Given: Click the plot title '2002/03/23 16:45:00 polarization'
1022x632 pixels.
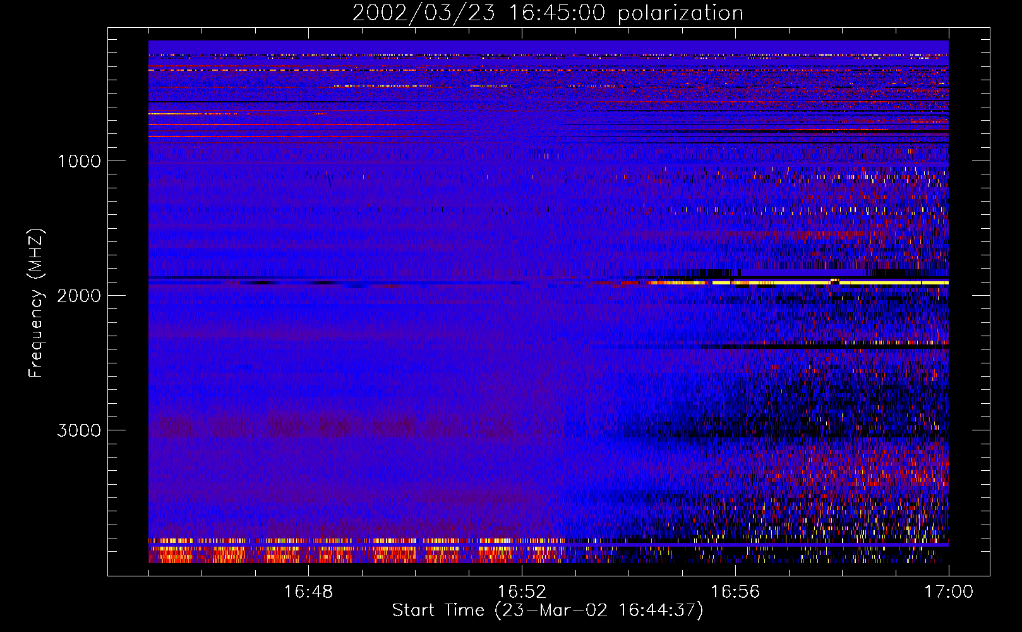Looking at the screenshot, I should pos(548,13).
